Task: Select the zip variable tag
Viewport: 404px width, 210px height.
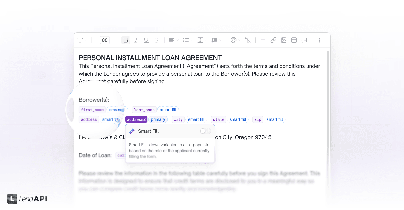Action: pyautogui.click(x=258, y=119)
